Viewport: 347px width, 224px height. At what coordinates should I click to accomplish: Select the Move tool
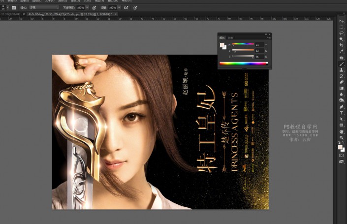click(342, 21)
